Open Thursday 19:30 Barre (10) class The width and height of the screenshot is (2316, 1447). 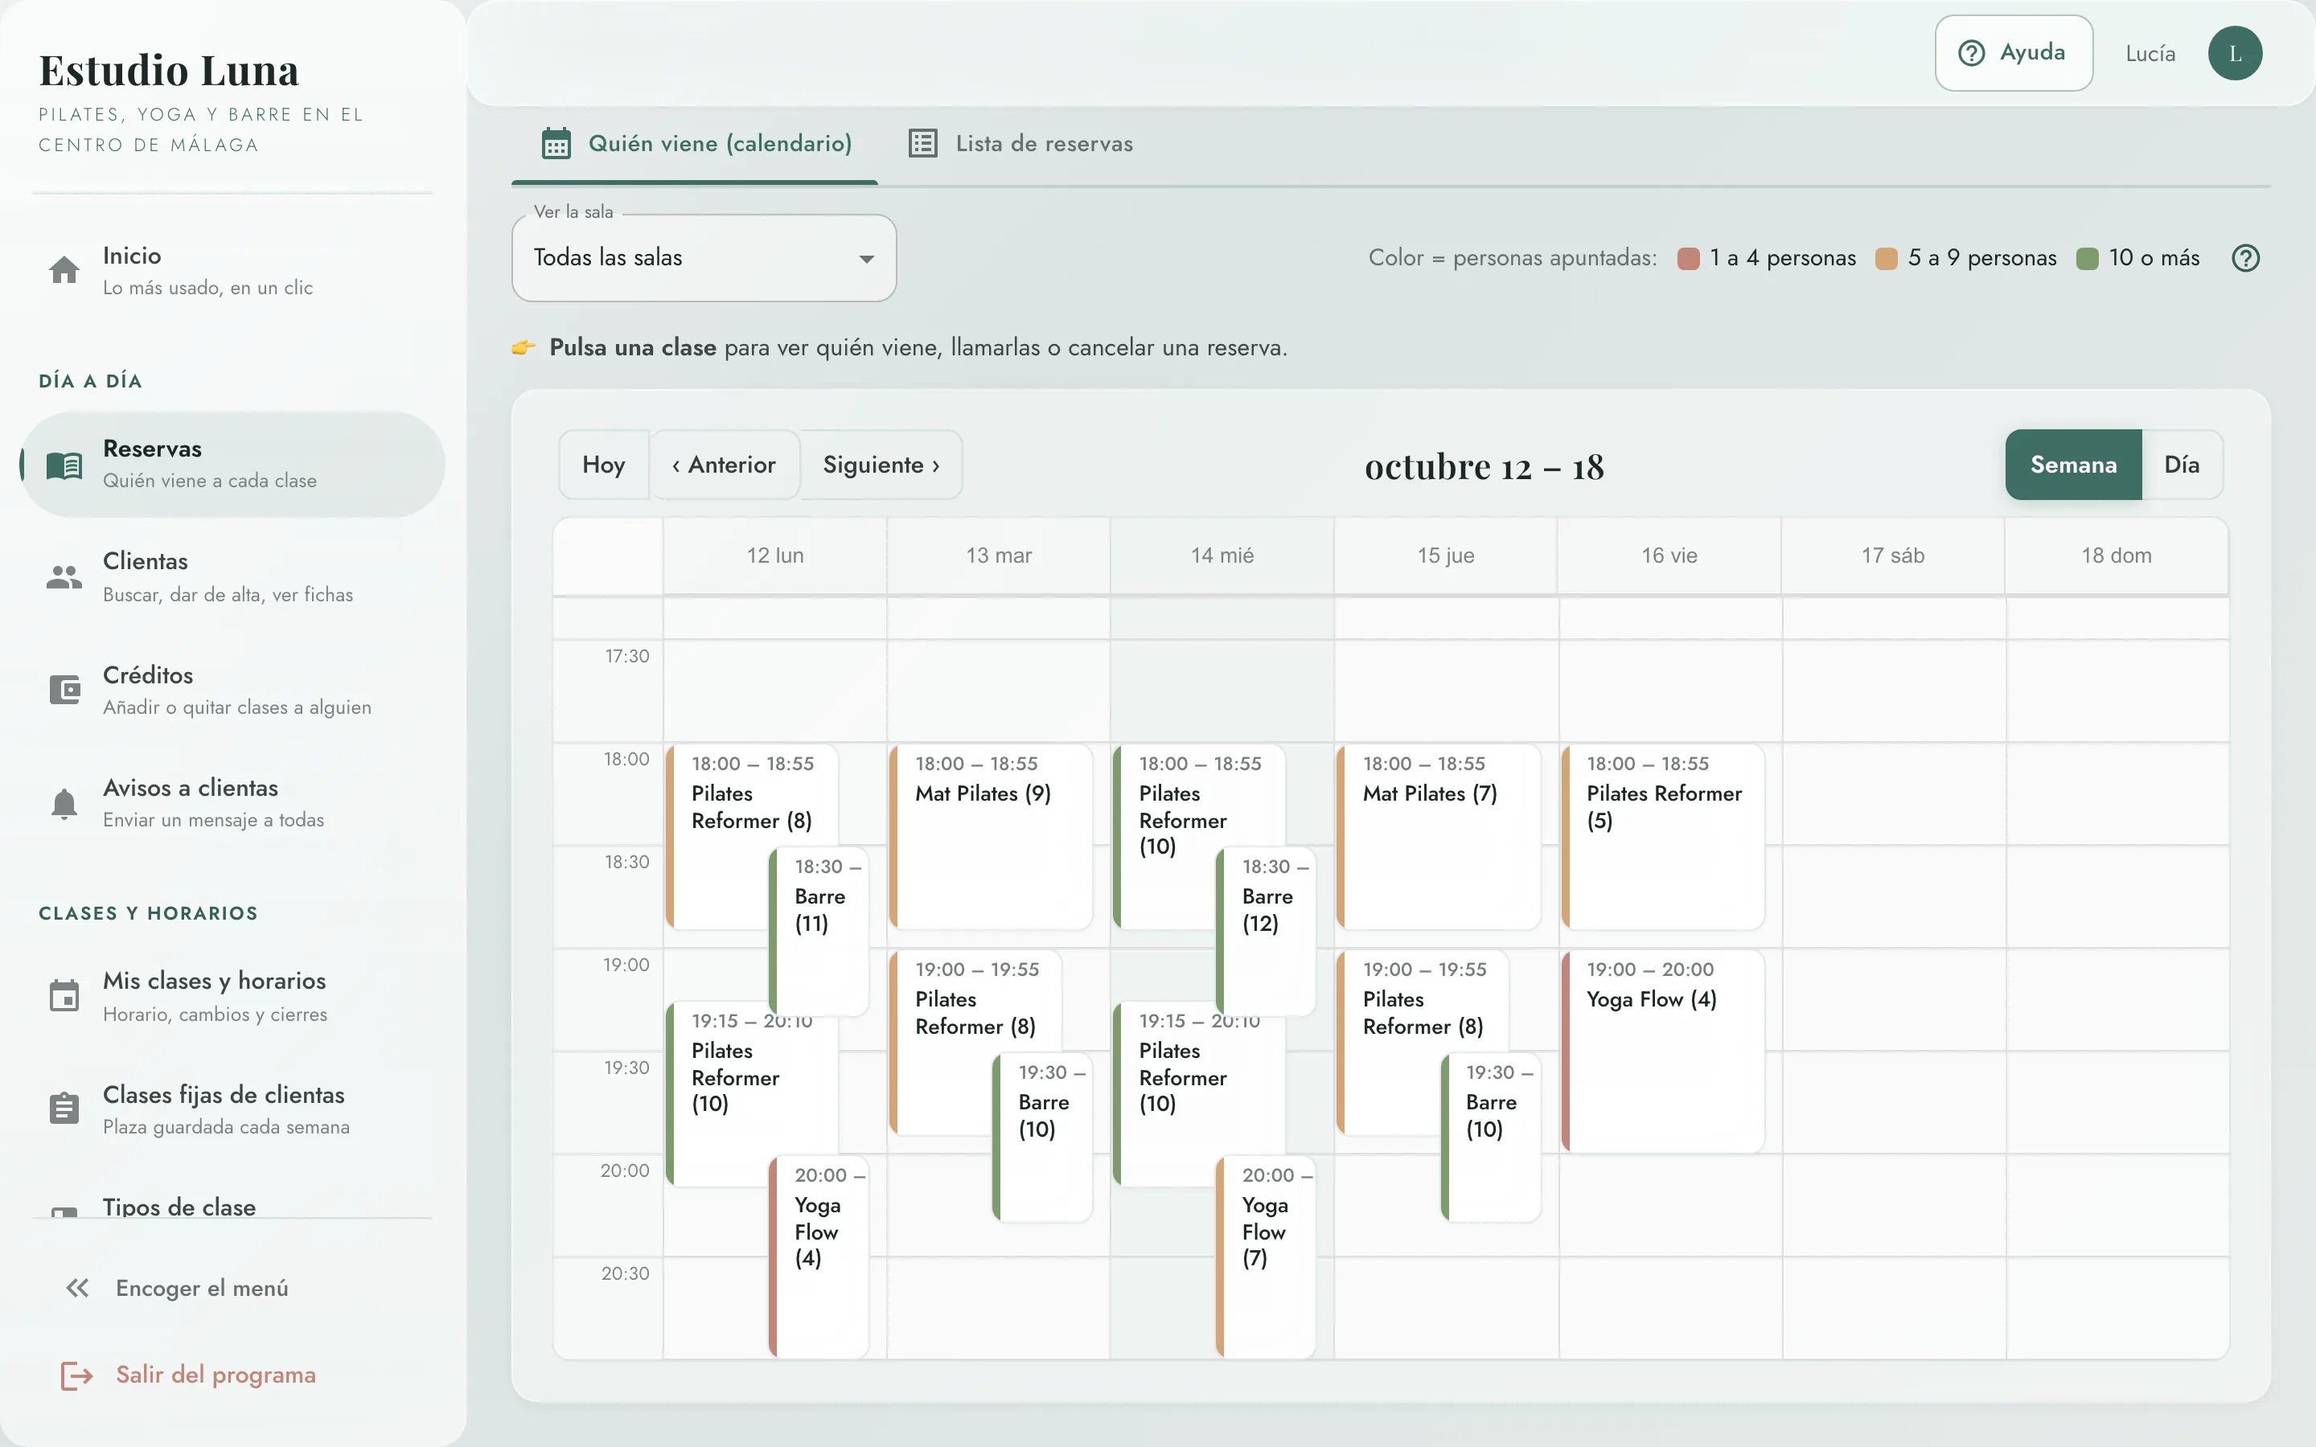[x=1491, y=1137]
